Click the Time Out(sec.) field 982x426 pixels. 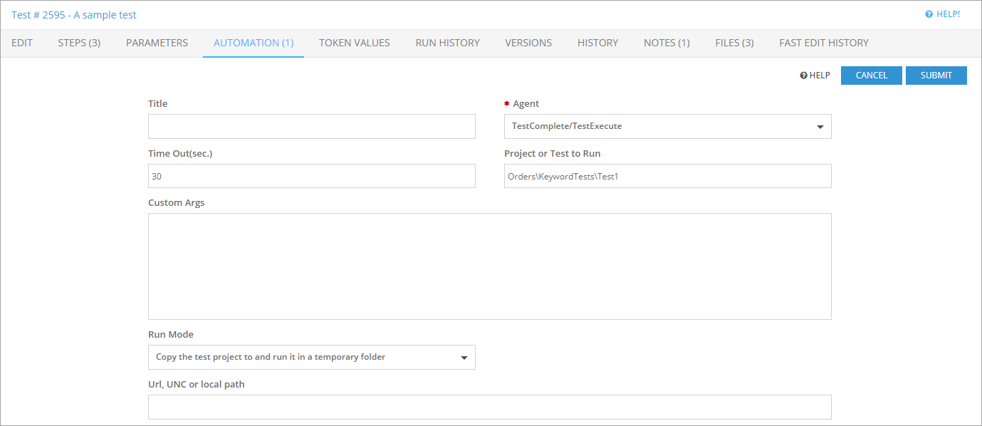tap(311, 176)
